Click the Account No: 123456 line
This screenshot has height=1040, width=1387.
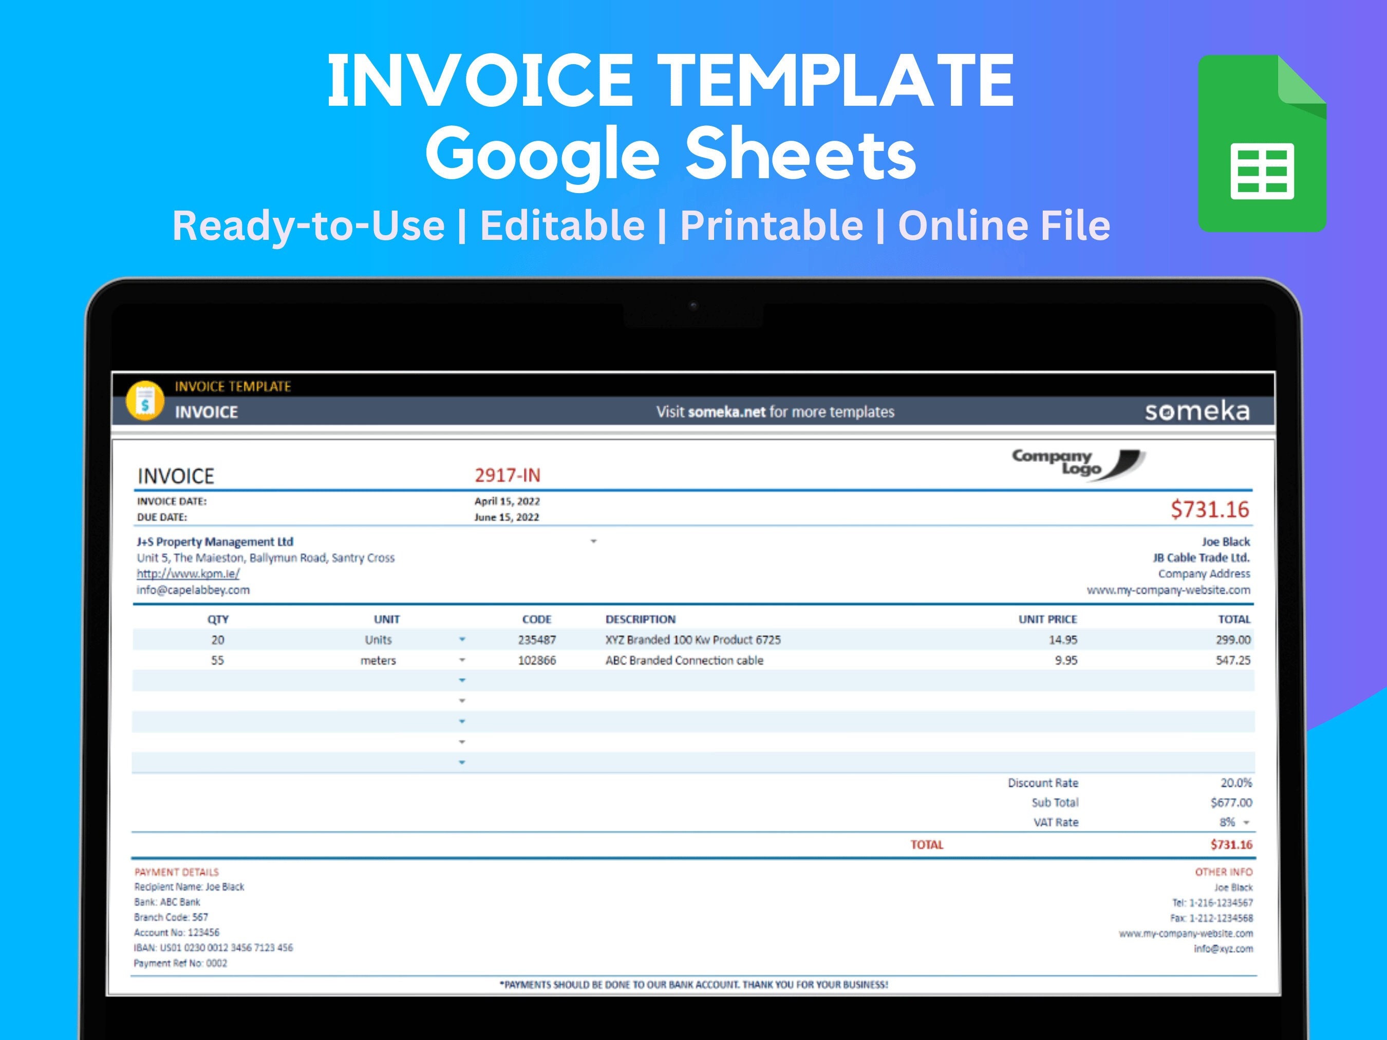176,933
